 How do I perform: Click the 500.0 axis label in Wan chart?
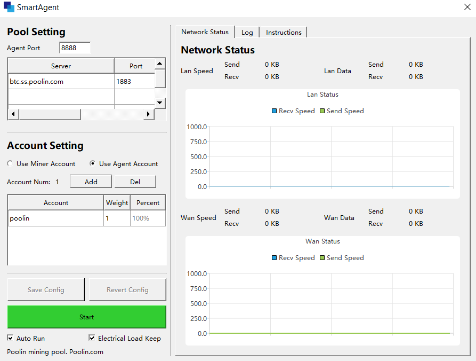click(x=198, y=303)
